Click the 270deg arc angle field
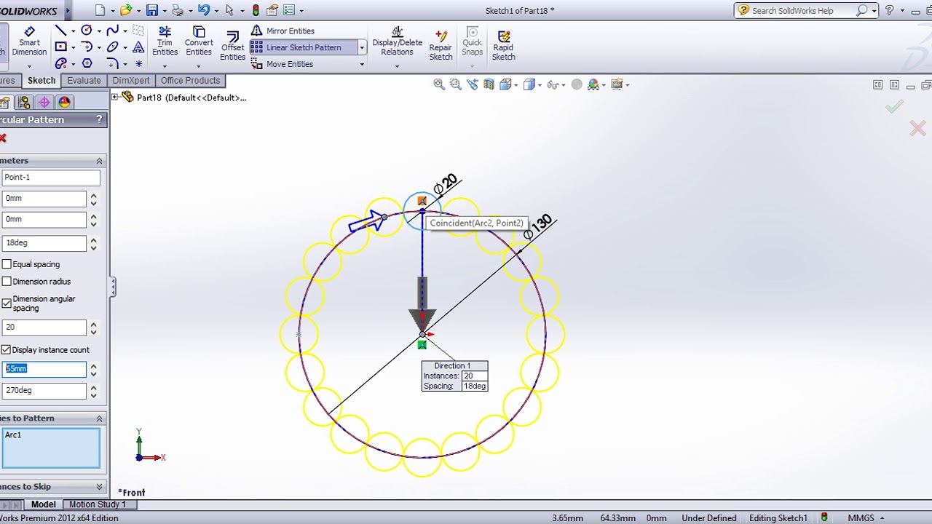This screenshot has width=932, height=524. coord(44,390)
